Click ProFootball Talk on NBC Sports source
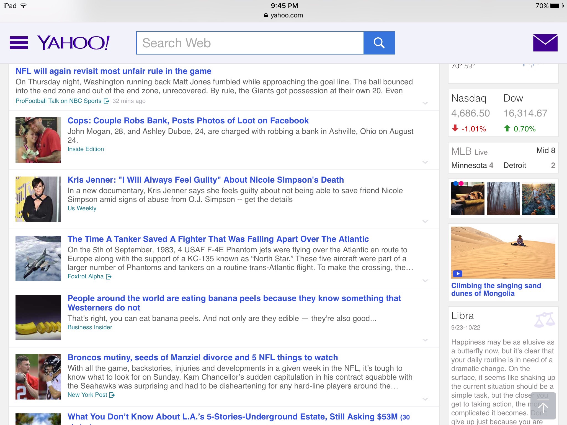 [x=58, y=101]
